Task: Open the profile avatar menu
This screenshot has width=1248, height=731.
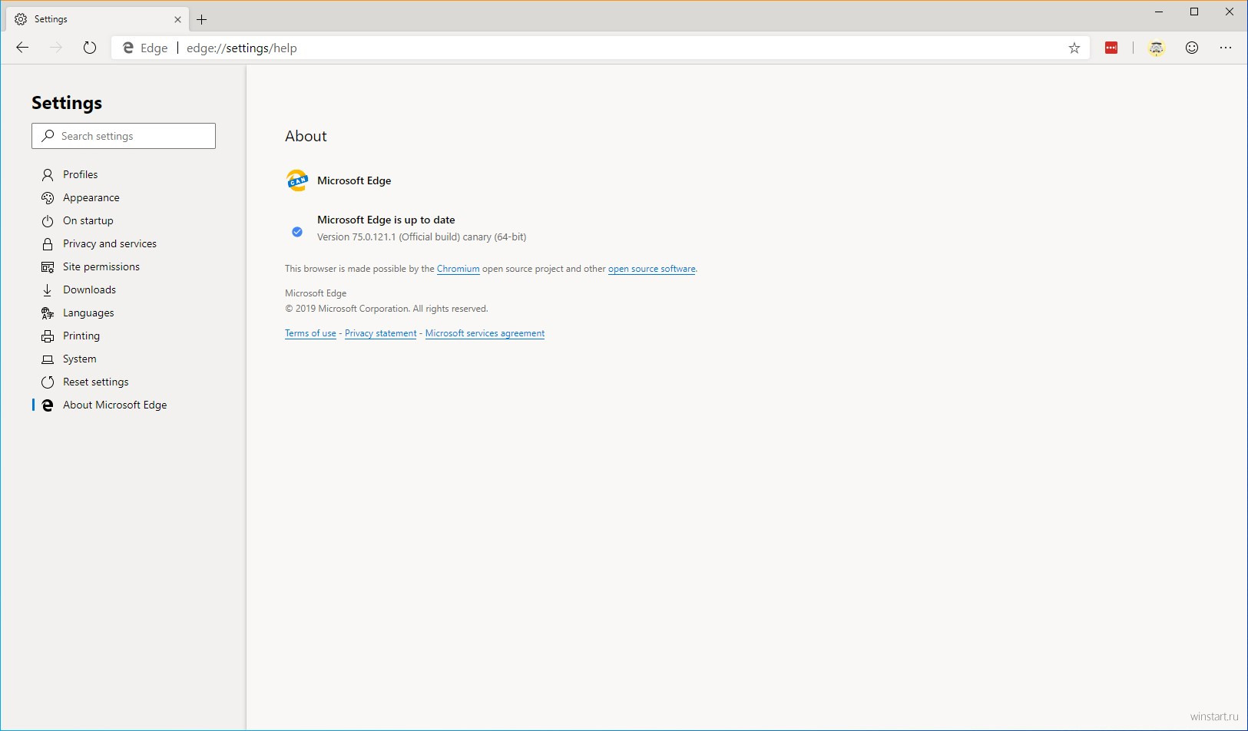Action: click(1157, 48)
